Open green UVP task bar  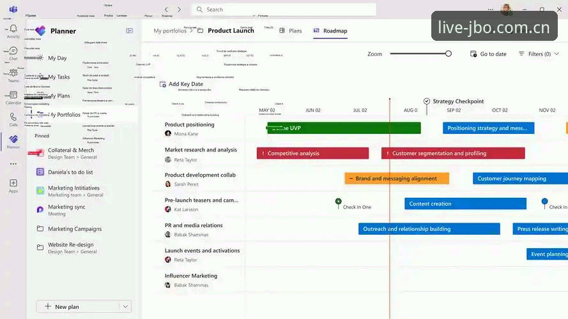tap(344, 128)
